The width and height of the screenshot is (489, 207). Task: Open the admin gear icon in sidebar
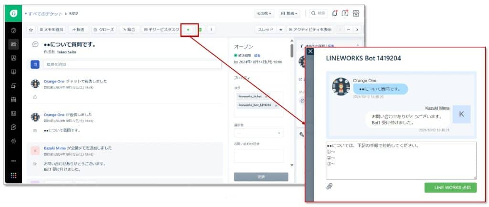pyautogui.click(x=13, y=141)
